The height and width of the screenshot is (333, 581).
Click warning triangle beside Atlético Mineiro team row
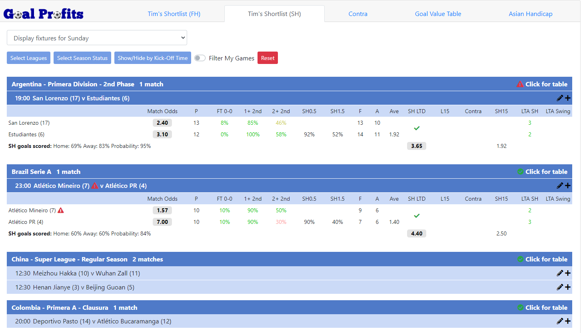[x=61, y=210]
